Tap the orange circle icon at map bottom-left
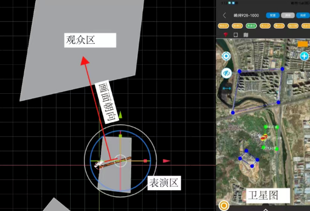Image resolution: width=310 pixels, height=211 pixels. pyautogui.click(x=224, y=206)
